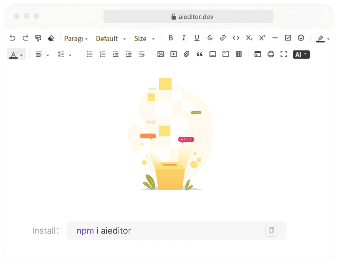This screenshot has height=266, width=339.
Task: Increase the indent level
Action: [129, 54]
